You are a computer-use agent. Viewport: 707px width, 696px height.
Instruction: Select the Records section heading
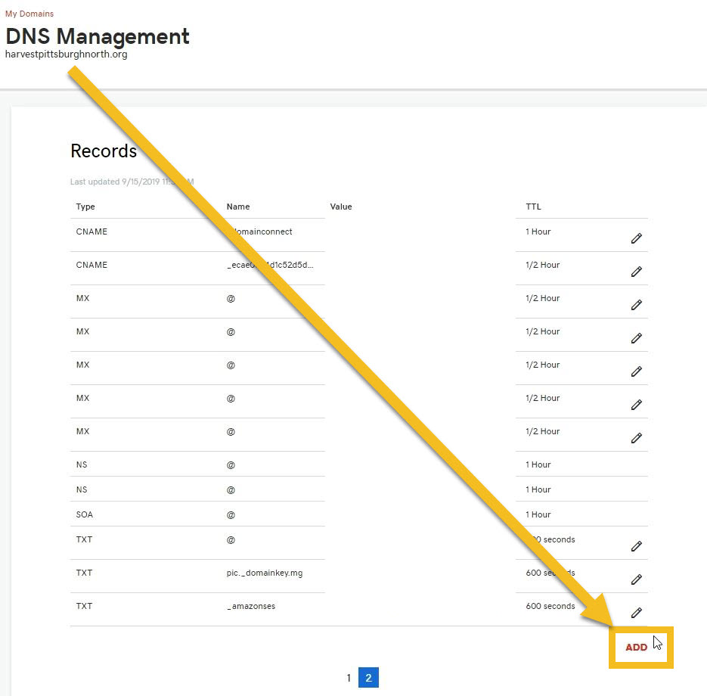tap(104, 151)
